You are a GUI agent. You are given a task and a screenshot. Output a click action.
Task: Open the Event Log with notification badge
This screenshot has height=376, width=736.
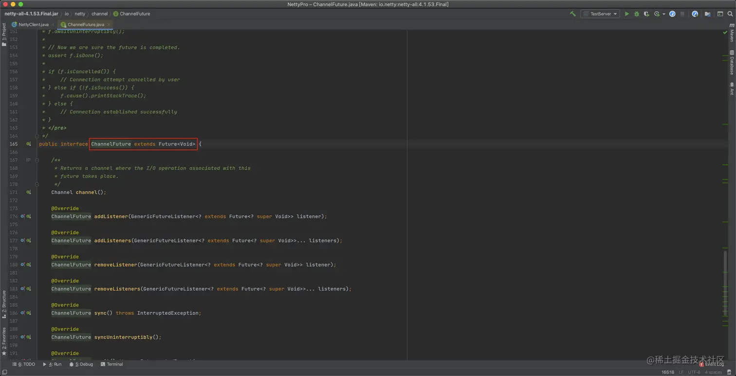[x=712, y=364]
